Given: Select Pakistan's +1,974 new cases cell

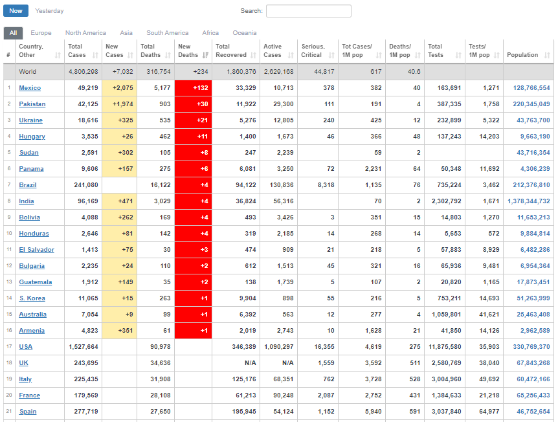Looking at the screenshot, I should [120, 104].
